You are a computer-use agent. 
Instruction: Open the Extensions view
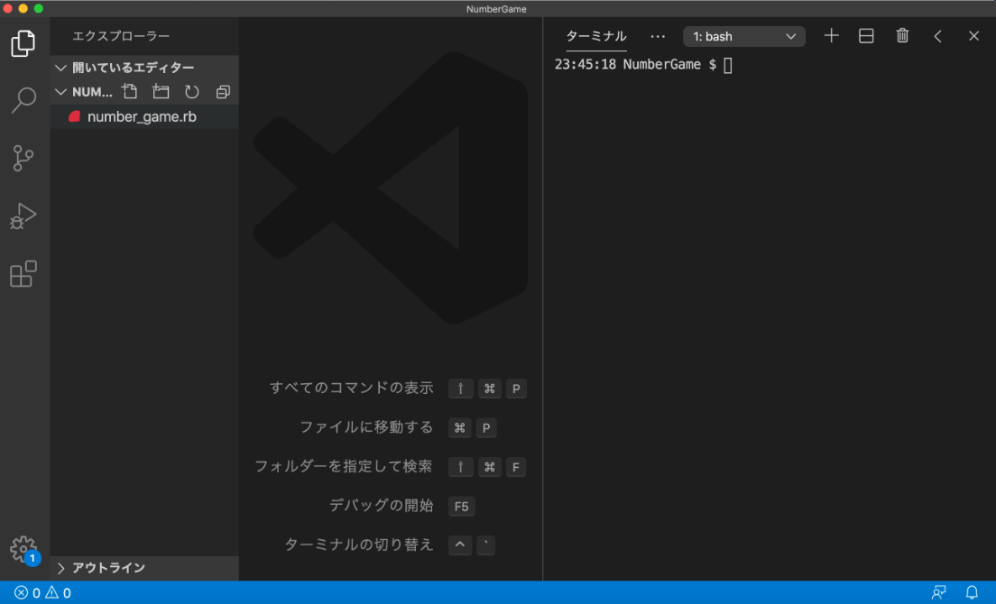point(23,273)
